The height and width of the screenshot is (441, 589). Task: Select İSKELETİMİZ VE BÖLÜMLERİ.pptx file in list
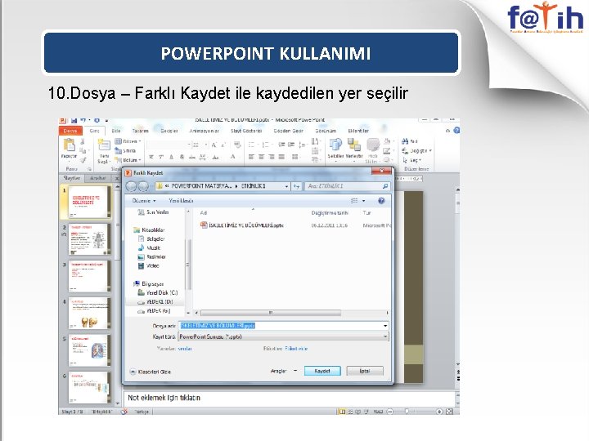[x=242, y=225]
